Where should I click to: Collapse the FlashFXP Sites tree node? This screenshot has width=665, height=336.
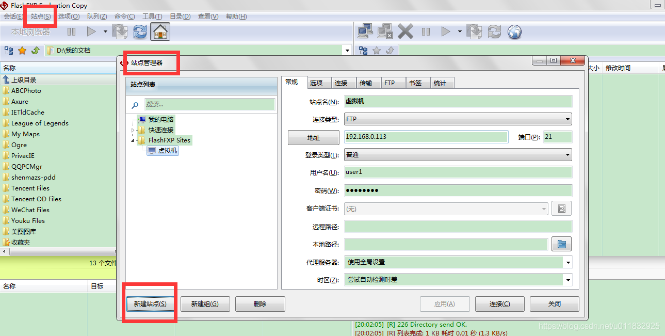point(133,140)
